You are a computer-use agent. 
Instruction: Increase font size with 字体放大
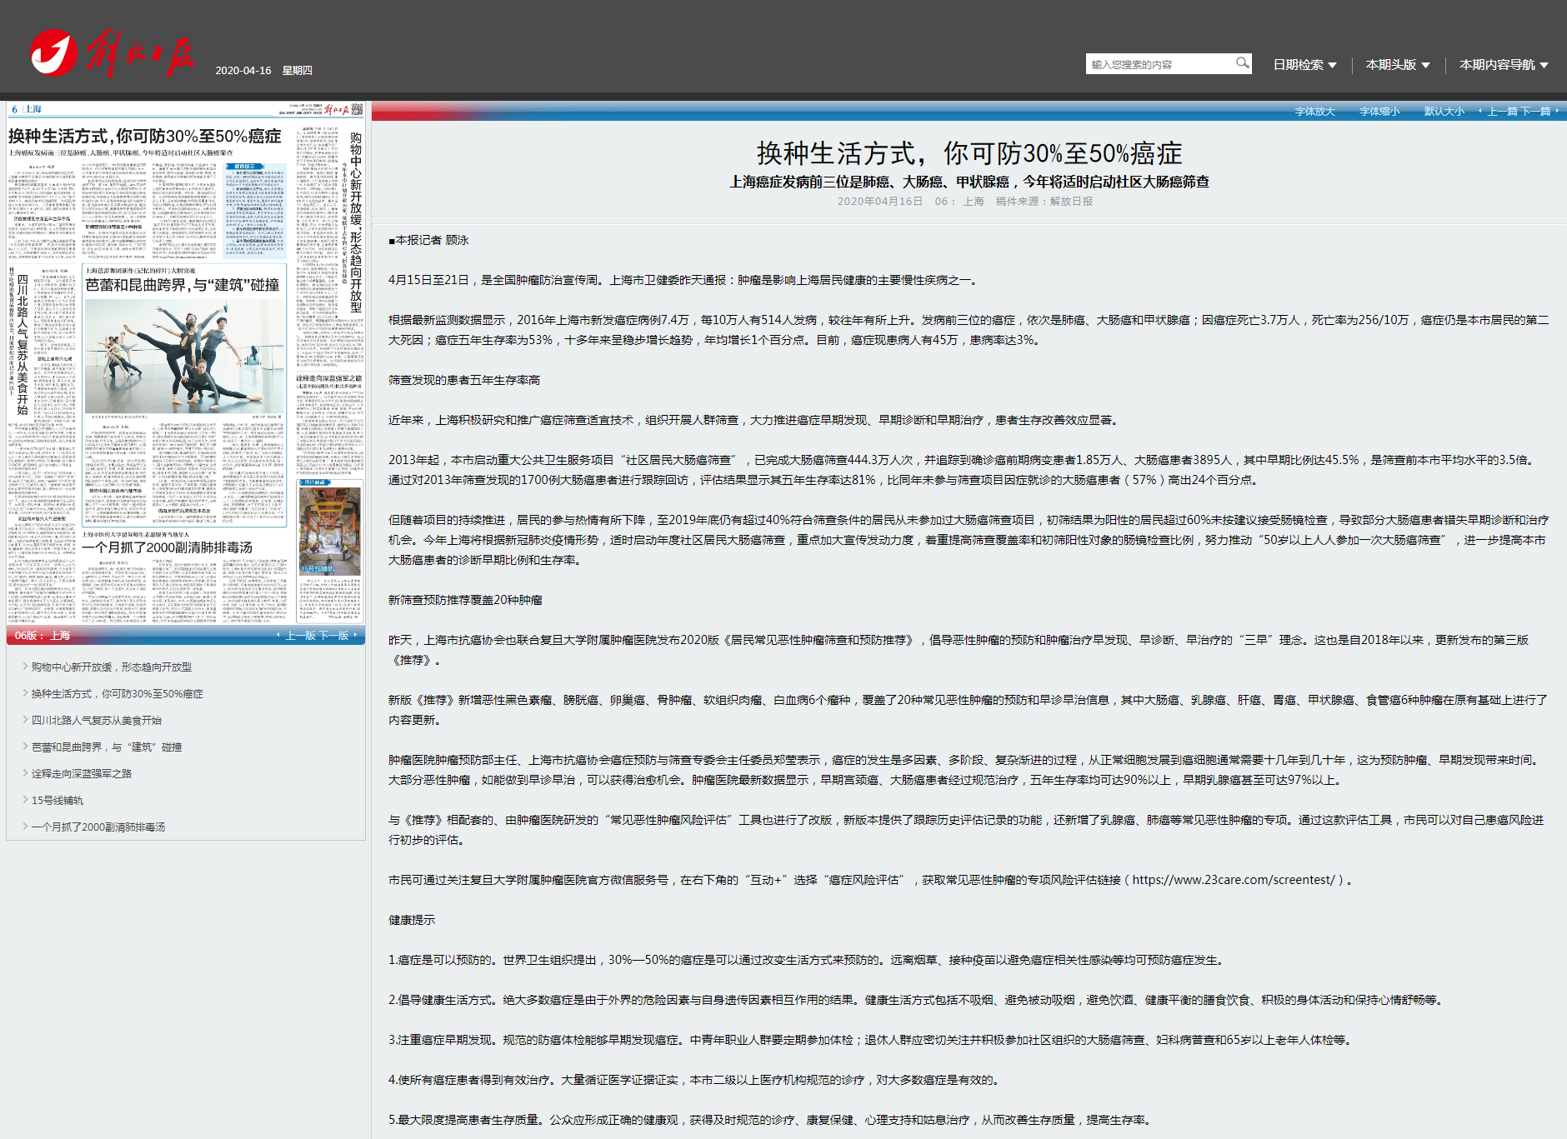click(1314, 112)
